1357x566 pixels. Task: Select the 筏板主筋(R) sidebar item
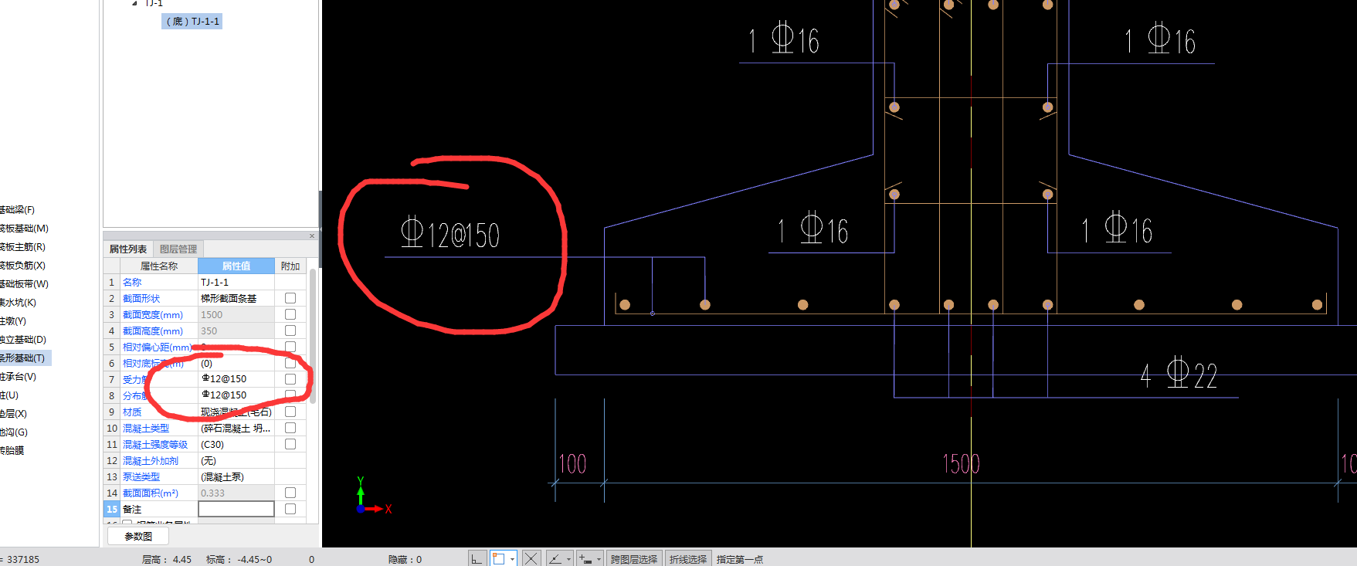tap(22, 247)
